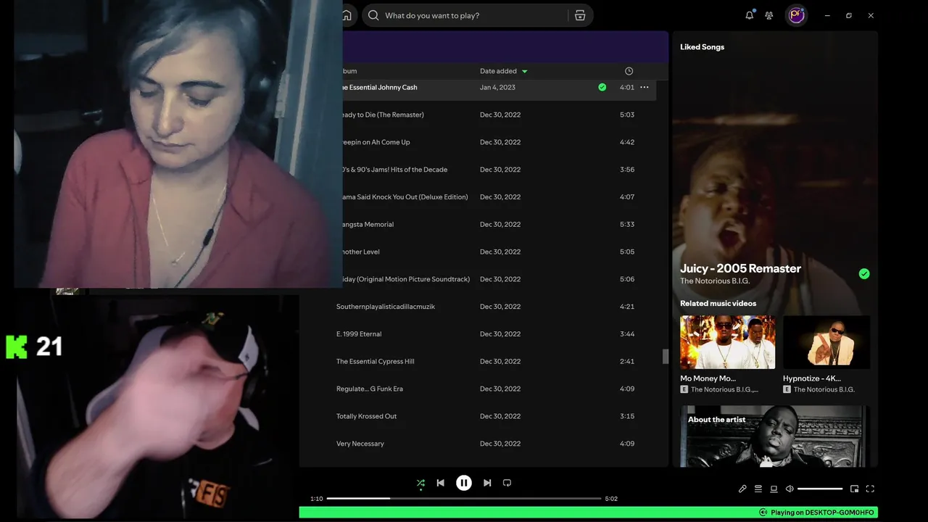
Task: Open the Hypnotize - 4K... video thumbnail
Action: [x=826, y=342]
